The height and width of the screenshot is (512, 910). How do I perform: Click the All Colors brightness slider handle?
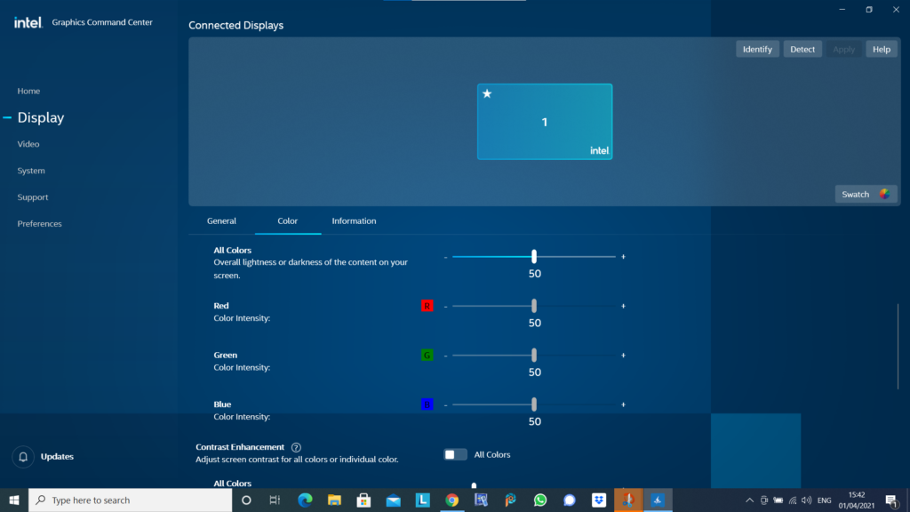[x=534, y=256]
